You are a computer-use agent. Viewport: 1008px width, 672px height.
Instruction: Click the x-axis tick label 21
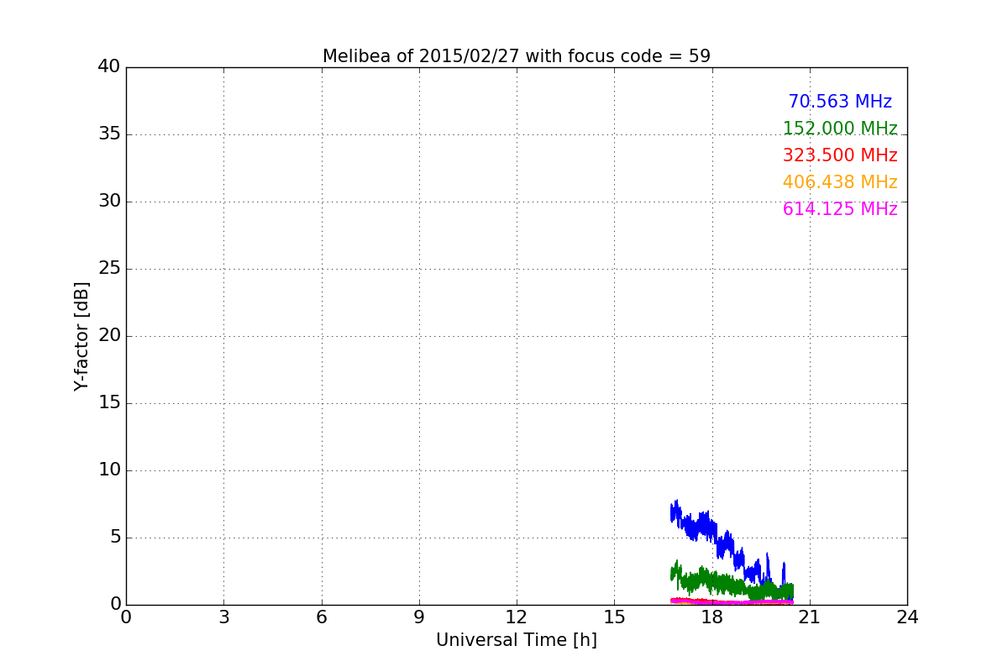click(x=810, y=617)
